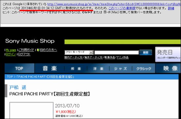Select the 映像 navigation tab
Screen dimensions: 181x119
pyautogui.click(x=168, y=69)
